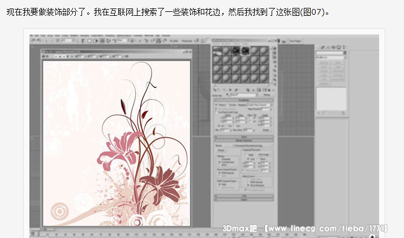Collapse the Bitmap Parameters rollout header
This screenshot has width=404, height=238.
[244, 141]
